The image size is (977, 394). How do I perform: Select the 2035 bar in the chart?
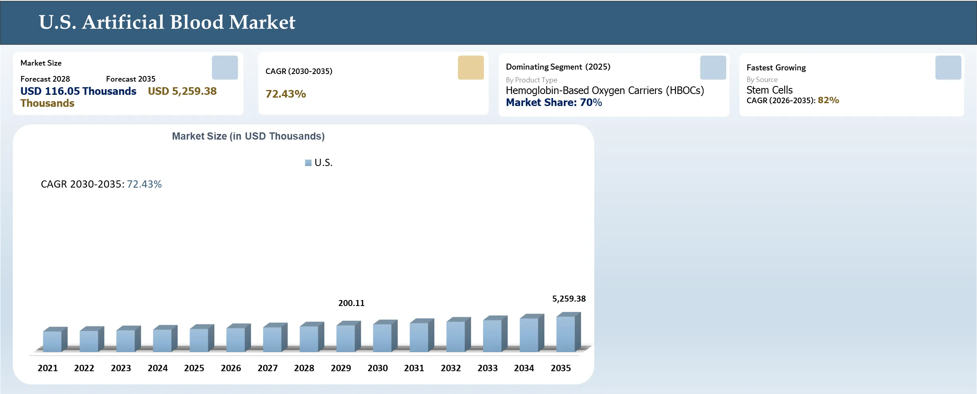(x=568, y=332)
